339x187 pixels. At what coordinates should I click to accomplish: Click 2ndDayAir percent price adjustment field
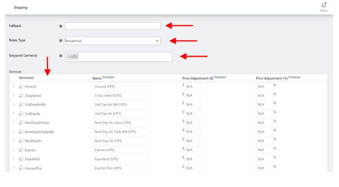click(265, 113)
